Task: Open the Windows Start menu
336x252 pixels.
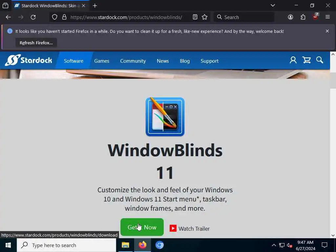Action: pyautogui.click(x=8, y=245)
